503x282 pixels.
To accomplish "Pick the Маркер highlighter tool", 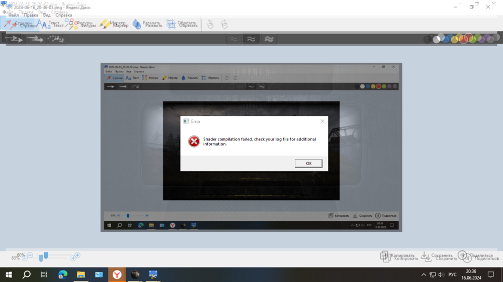I will (115, 25).
